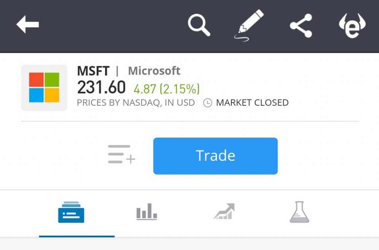Open the search icon in the top bar
The height and width of the screenshot is (250, 379).
tap(199, 24)
